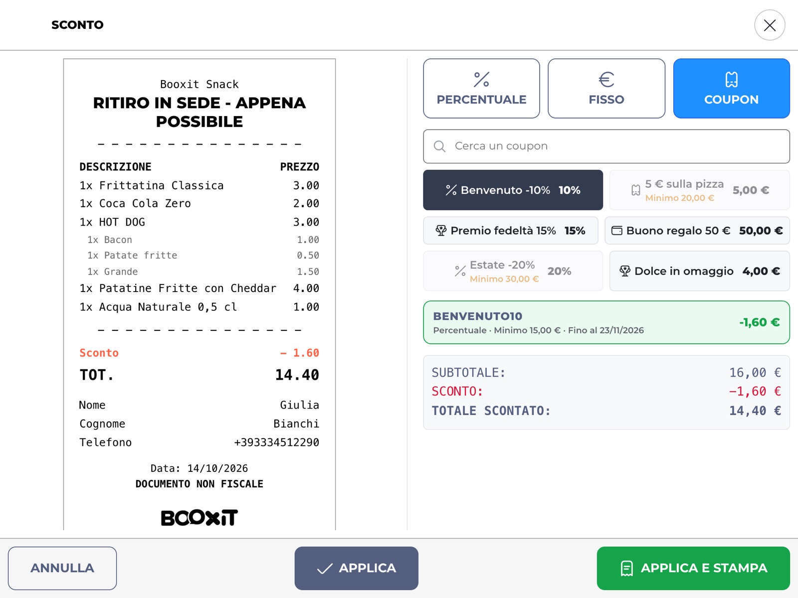Screen dimensions: 798x598
Task: Choose the Buono regalo 50 € coupon
Action: click(x=697, y=231)
